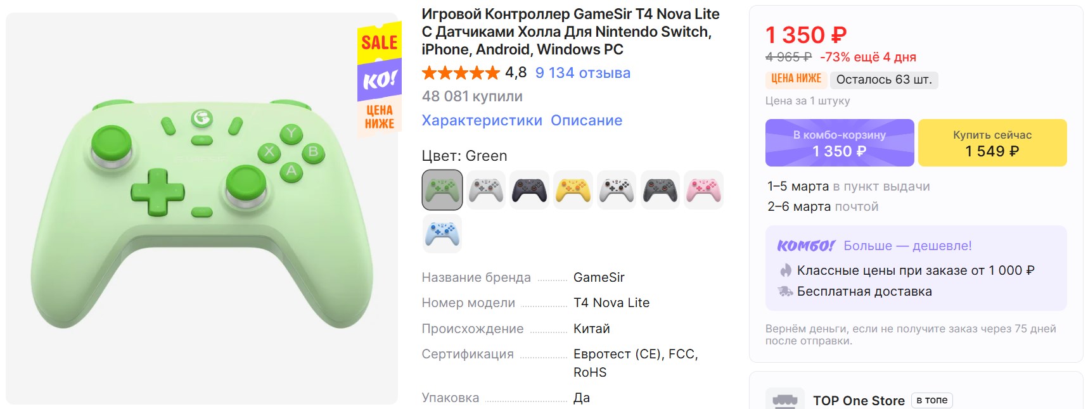
Task: Jump to the Характеристики section
Action: (482, 121)
